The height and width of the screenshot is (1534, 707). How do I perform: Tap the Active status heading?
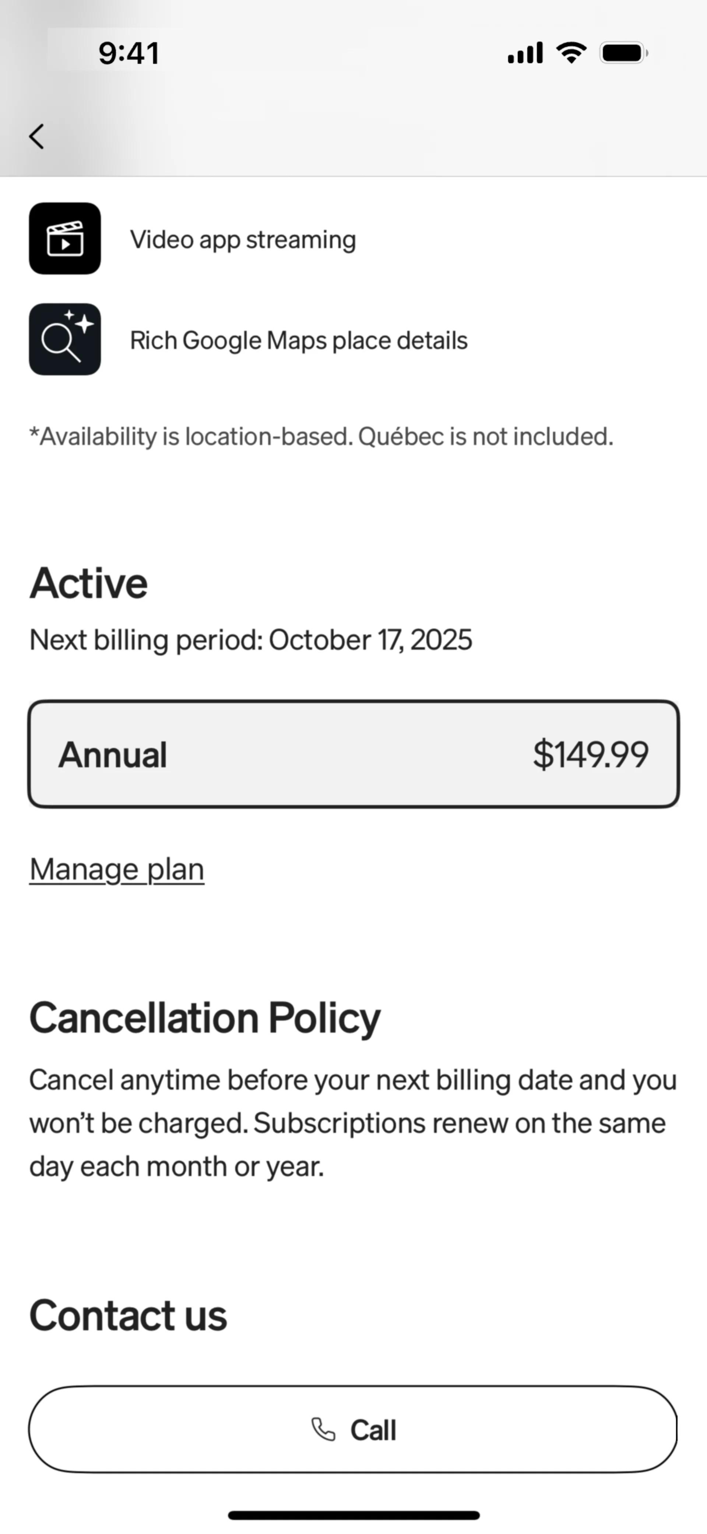(x=89, y=583)
